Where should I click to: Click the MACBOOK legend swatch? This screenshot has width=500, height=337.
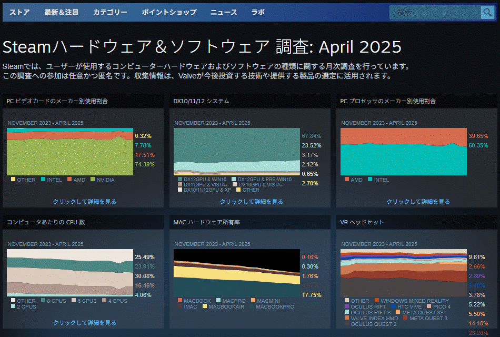pos(180,300)
